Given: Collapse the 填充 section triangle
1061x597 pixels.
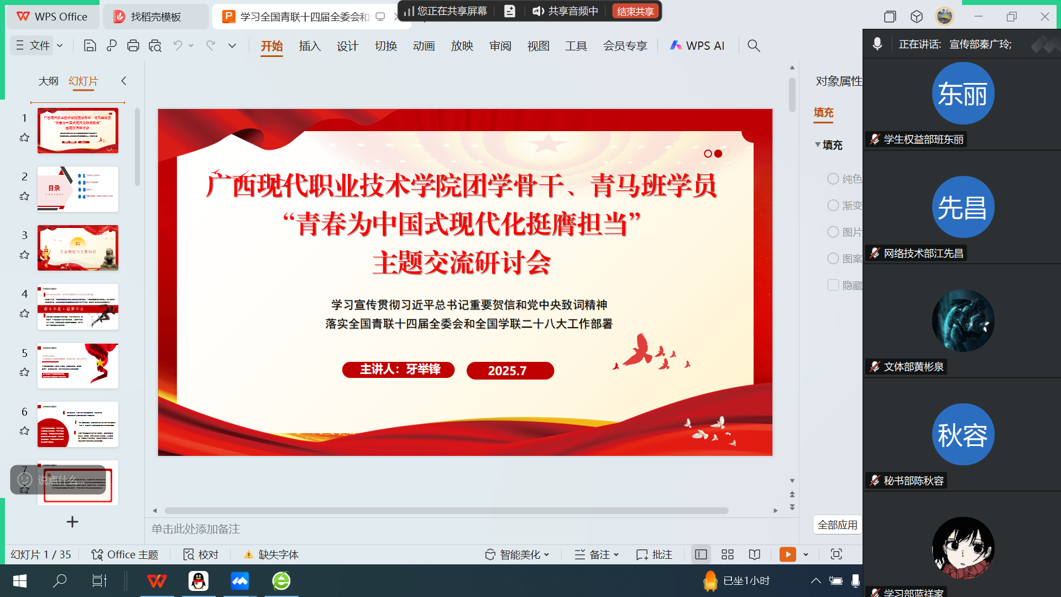Looking at the screenshot, I should tap(818, 145).
